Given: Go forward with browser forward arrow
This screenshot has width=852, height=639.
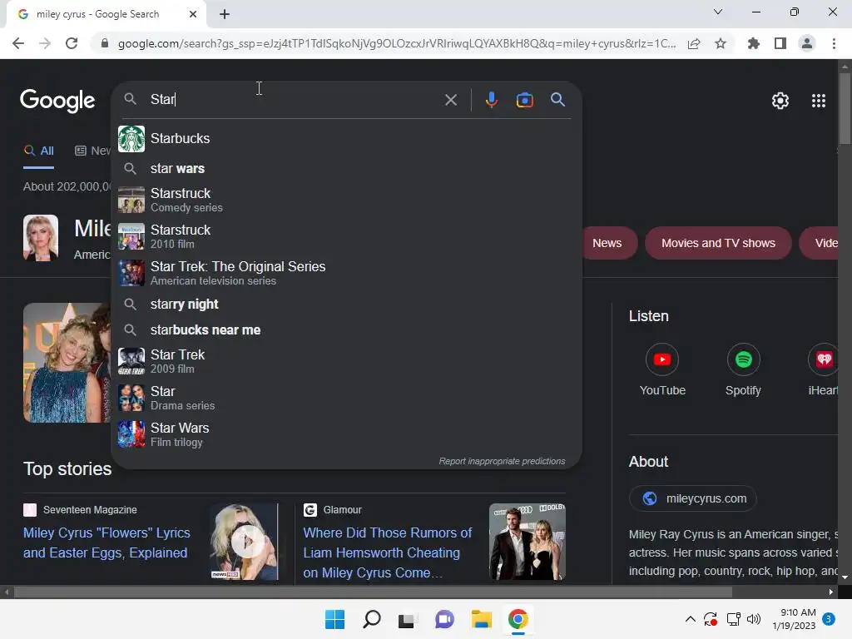Looking at the screenshot, I should [45, 43].
